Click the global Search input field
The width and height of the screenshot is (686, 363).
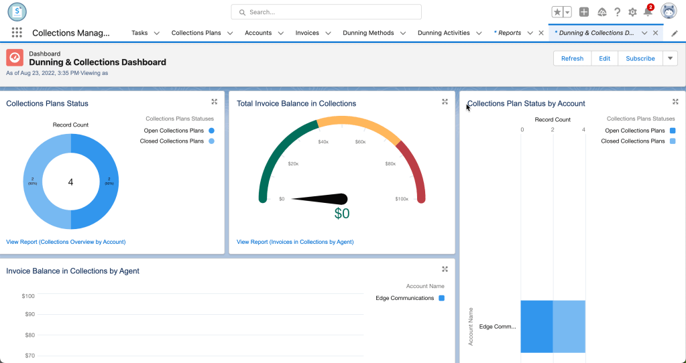pyautogui.click(x=326, y=12)
